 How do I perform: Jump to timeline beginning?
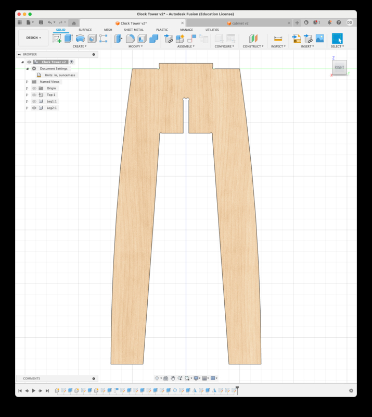pos(20,390)
